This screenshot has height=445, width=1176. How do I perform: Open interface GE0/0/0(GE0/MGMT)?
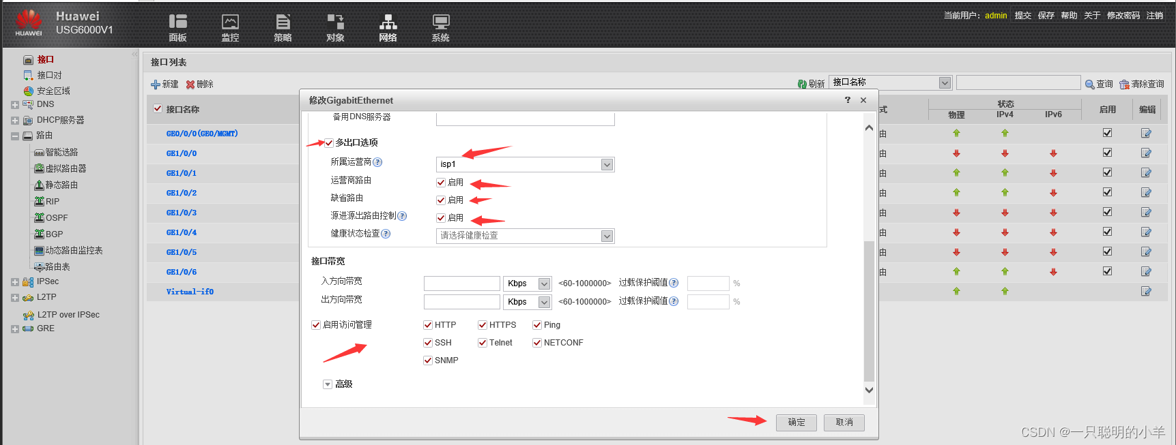[202, 134]
